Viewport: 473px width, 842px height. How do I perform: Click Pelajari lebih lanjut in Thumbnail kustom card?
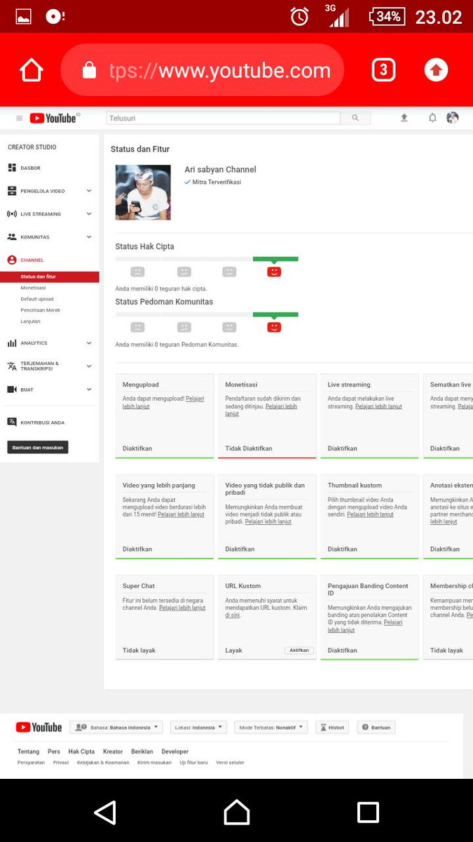(370, 514)
